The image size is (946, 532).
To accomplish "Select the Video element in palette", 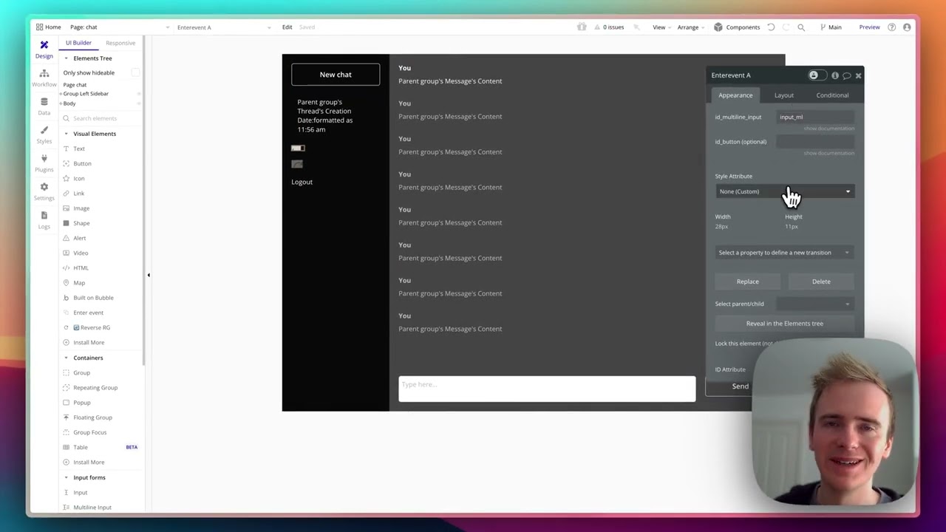I will pos(81,253).
